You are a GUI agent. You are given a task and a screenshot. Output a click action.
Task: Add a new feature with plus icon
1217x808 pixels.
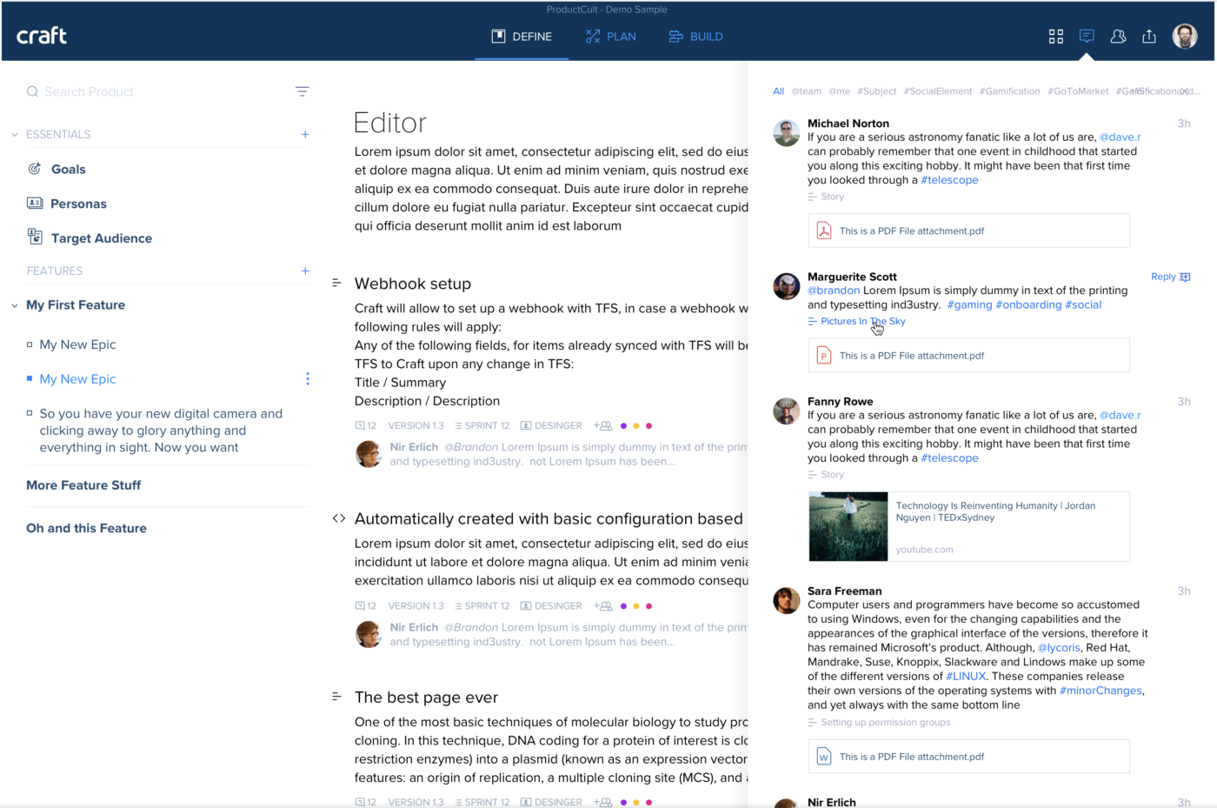(305, 271)
